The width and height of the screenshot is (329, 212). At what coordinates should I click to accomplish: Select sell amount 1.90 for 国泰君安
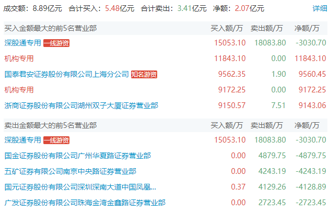tap(279, 74)
